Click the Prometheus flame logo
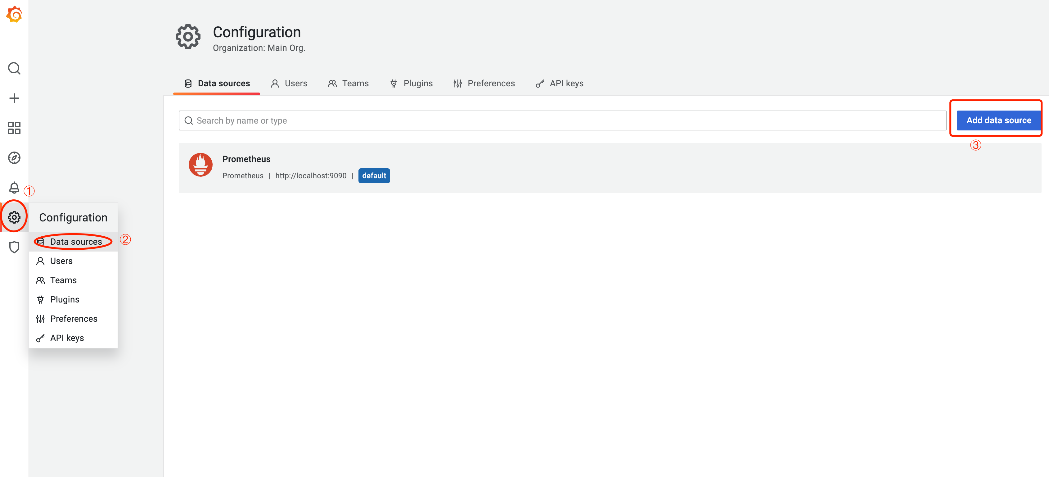The height and width of the screenshot is (477, 1049). click(x=200, y=165)
